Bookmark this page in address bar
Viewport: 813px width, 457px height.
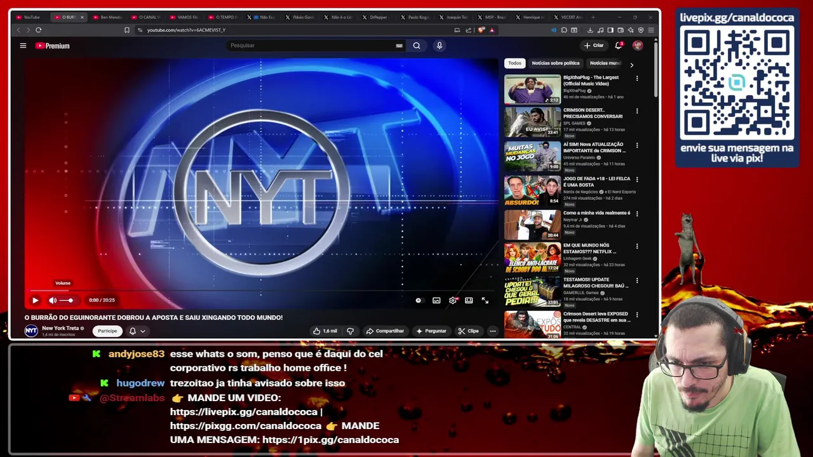[127, 30]
